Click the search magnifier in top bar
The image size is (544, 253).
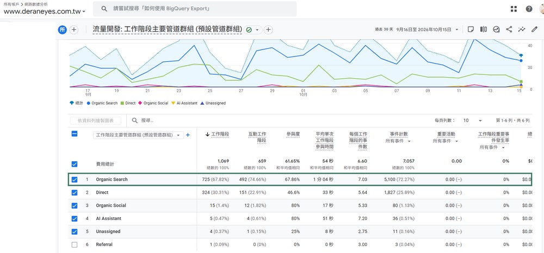tap(104, 9)
